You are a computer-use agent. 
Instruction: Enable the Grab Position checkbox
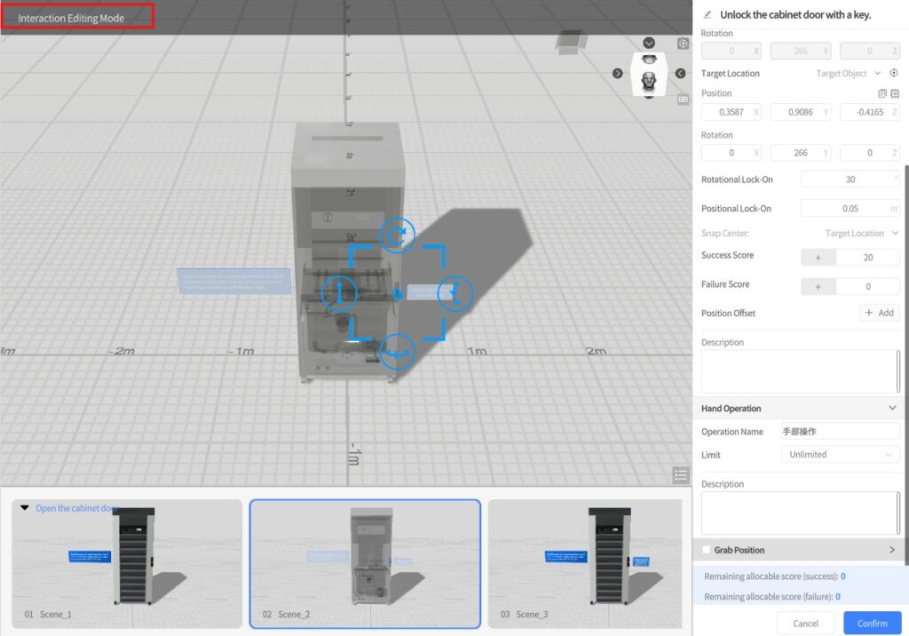click(x=706, y=550)
